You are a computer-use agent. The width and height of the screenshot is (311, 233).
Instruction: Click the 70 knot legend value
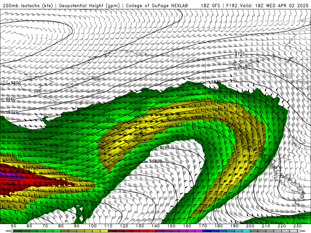(45, 226)
